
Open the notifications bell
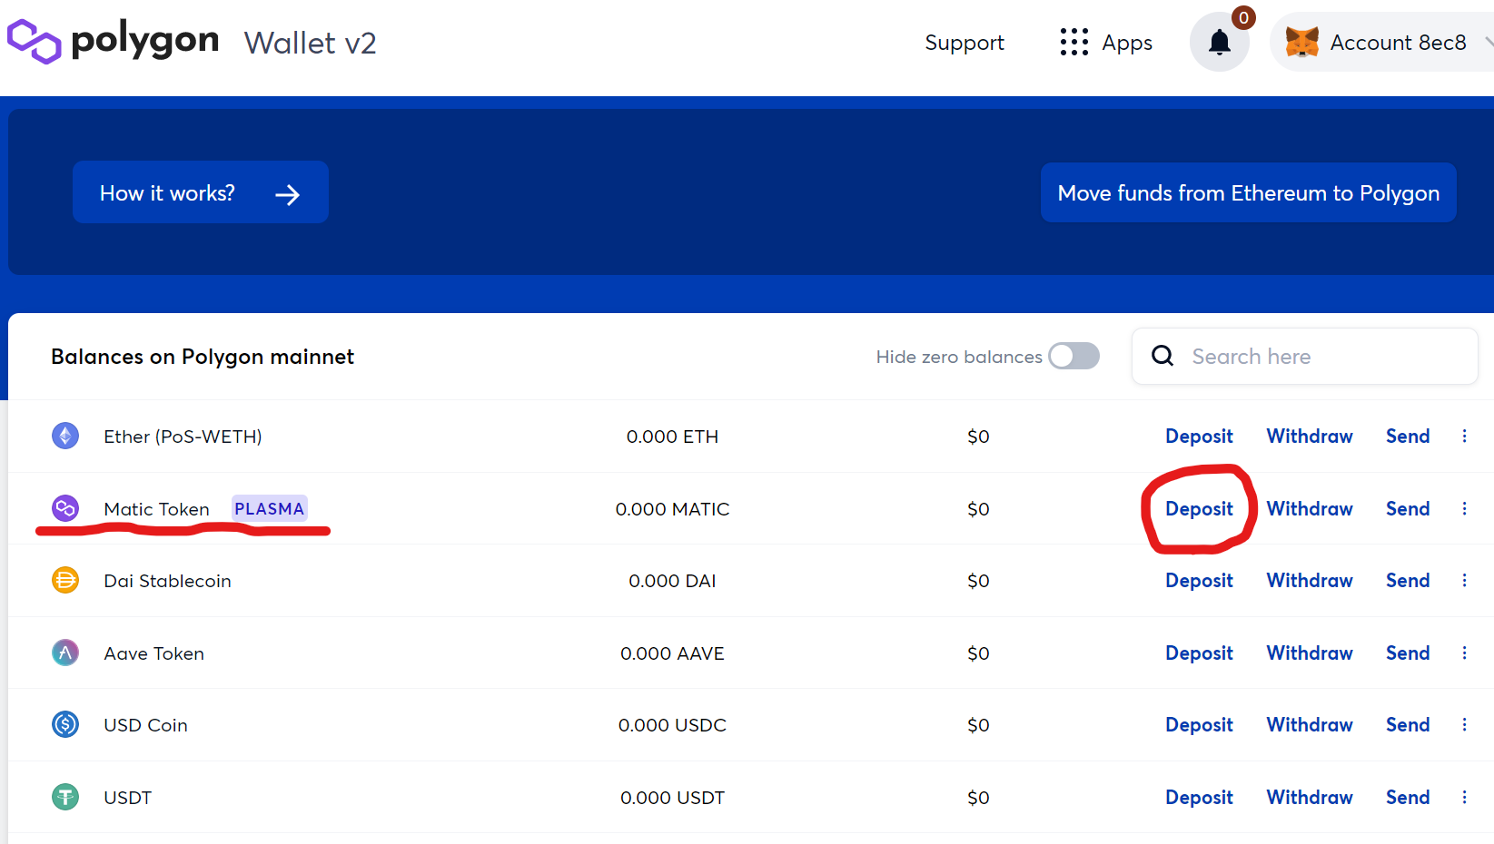(1220, 43)
